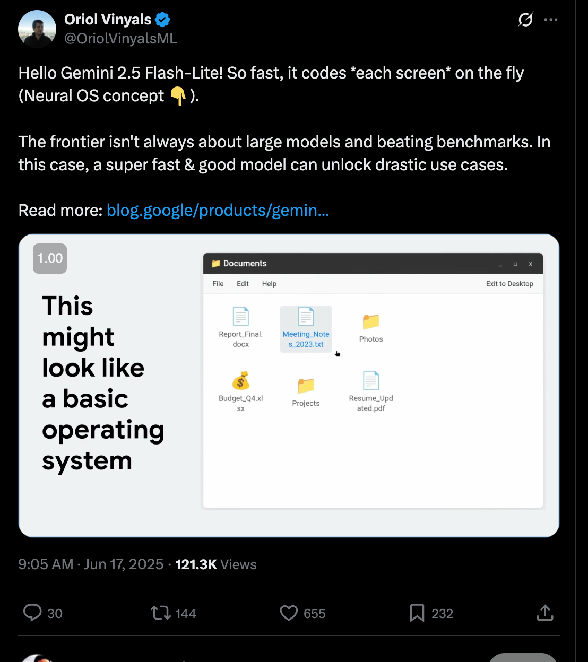Bookmark this post
The height and width of the screenshot is (662, 588).
[x=417, y=613]
